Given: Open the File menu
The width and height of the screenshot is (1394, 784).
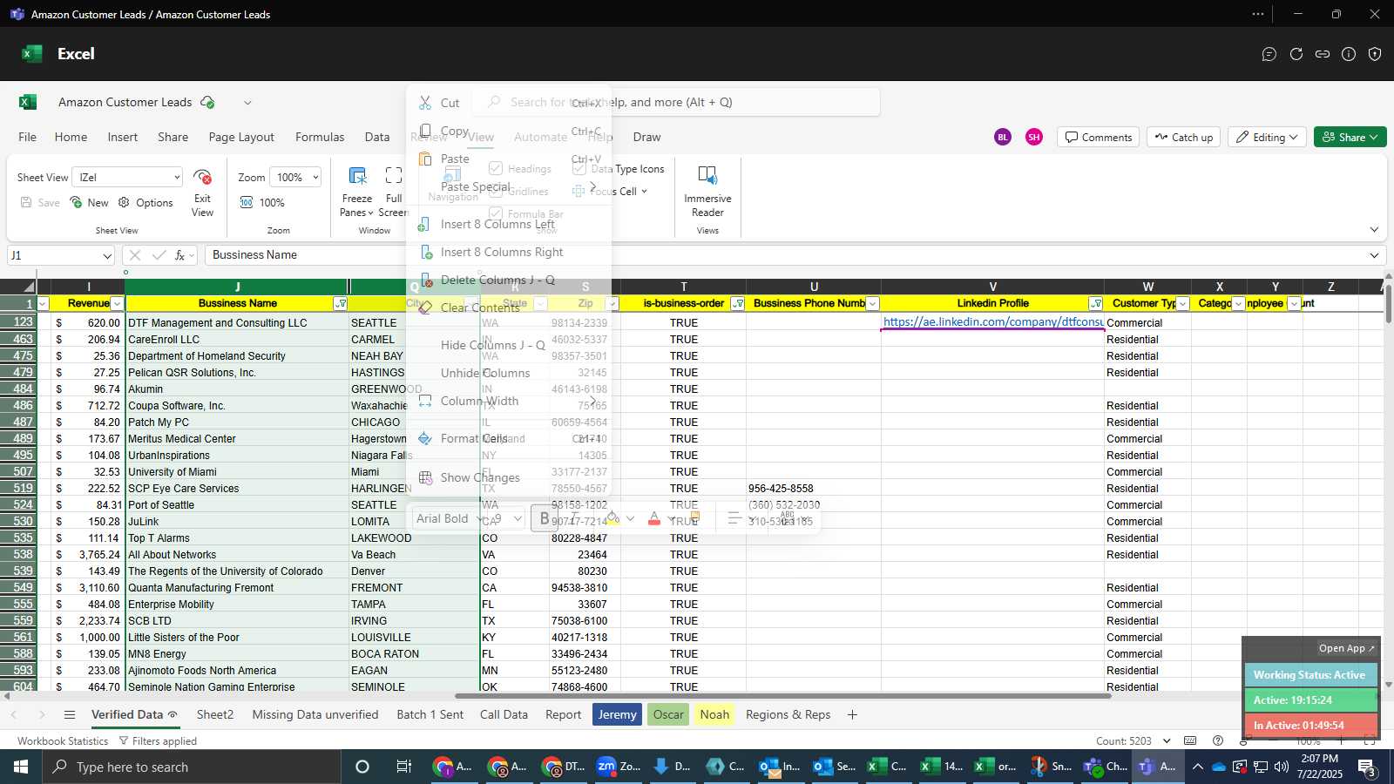Looking at the screenshot, I should pos(28,137).
